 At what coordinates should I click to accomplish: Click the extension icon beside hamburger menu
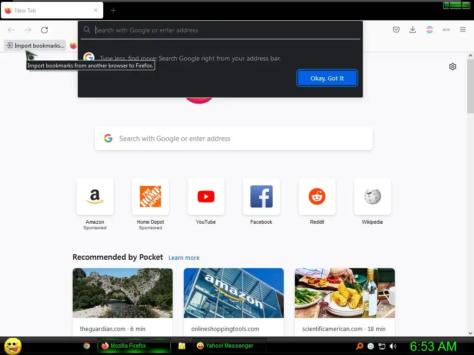pos(446,30)
